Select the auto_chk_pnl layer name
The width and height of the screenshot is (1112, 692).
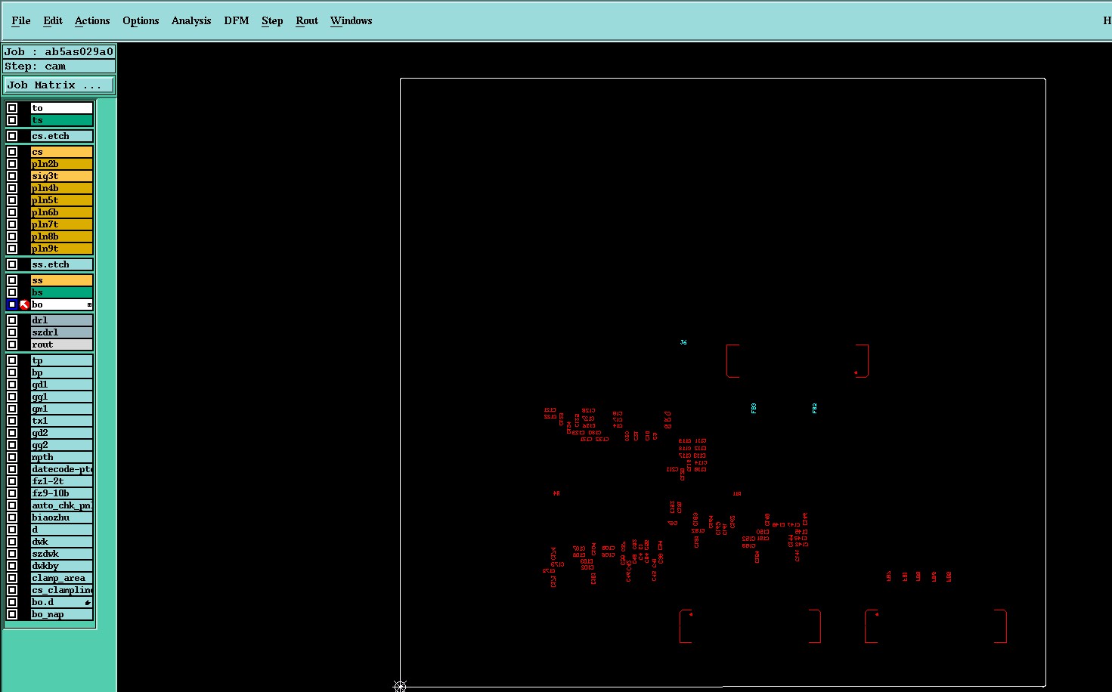62,505
